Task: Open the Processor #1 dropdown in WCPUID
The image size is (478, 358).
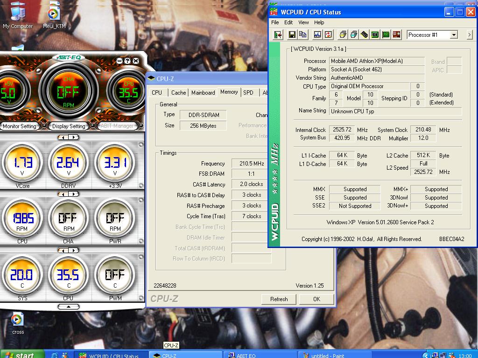Action: click(x=454, y=34)
